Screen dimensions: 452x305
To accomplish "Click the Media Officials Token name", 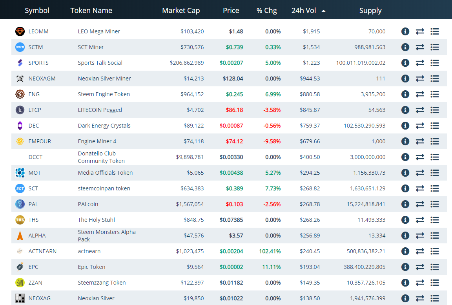I will click(105, 173).
